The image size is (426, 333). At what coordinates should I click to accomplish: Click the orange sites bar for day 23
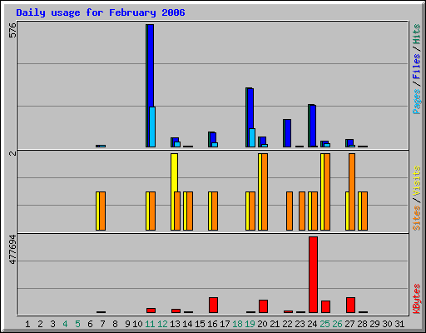point(302,211)
